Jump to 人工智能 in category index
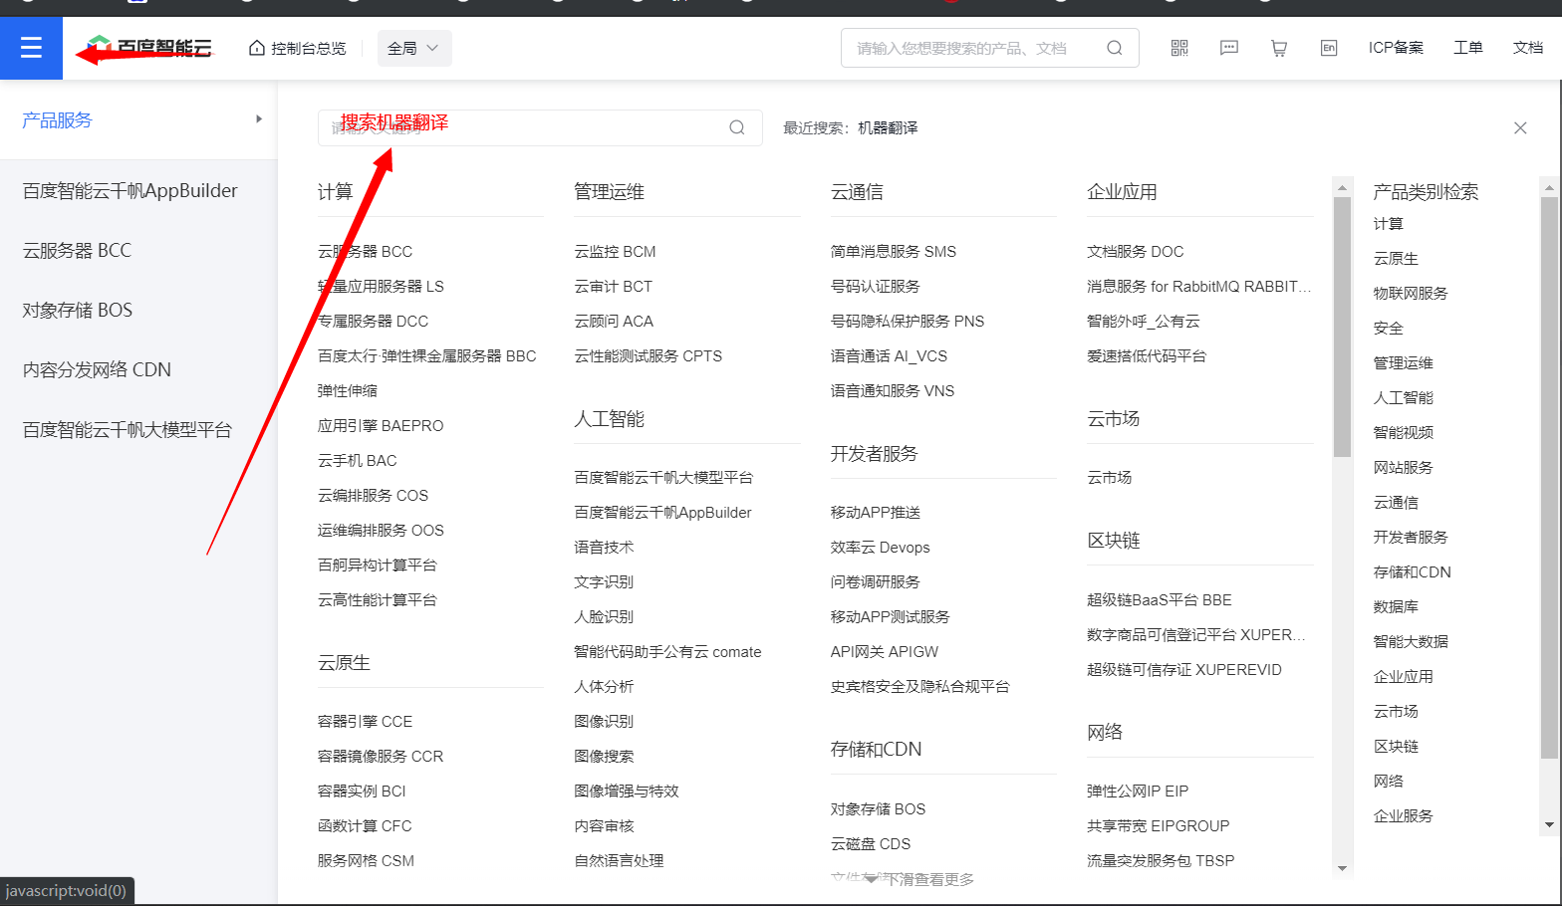 click(x=1404, y=397)
